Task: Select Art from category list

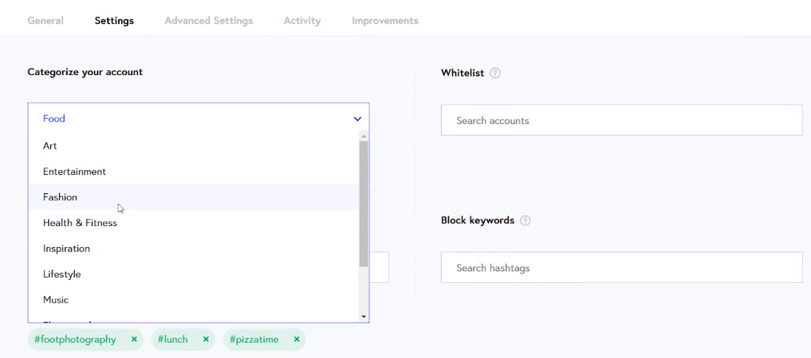Action: pyautogui.click(x=50, y=146)
